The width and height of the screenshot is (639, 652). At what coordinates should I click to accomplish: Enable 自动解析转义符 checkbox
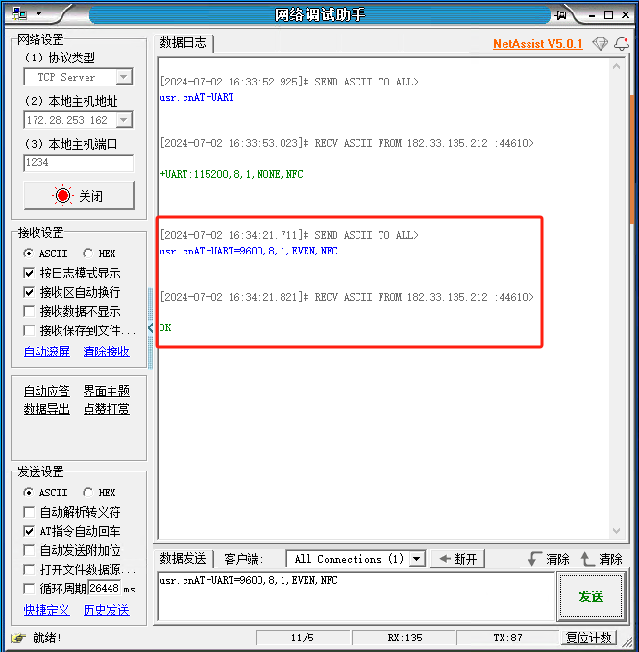point(29,512)
